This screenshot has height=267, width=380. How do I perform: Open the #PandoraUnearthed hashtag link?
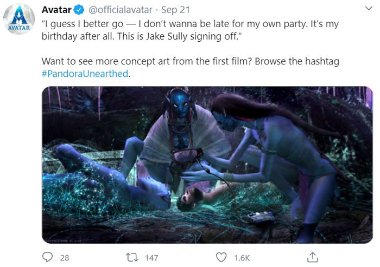click(x=86, y=74)
